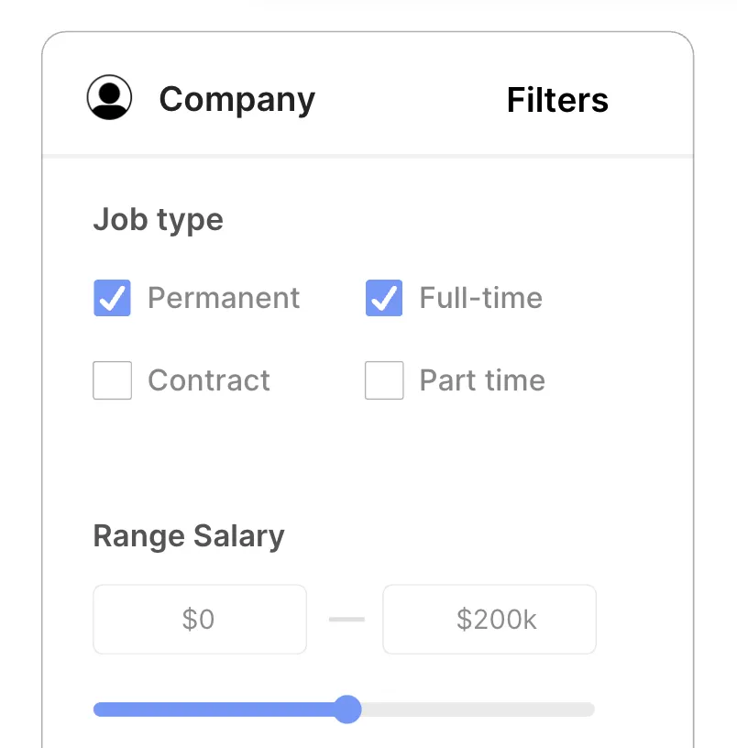Click the dash between salary inputs
The height and width of the screenshot is (748, 737).
[x=346, y=620]
